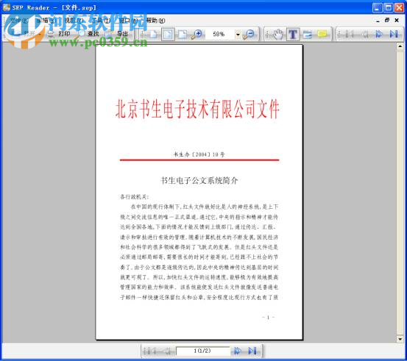The height and width of the screenshot is (361, 407).
Task: Click the red heading 北京书生电子技术有限公司文件
Action: 197,109
